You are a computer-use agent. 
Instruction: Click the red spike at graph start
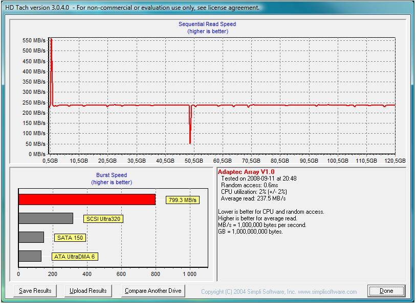[x=52, y=71]
